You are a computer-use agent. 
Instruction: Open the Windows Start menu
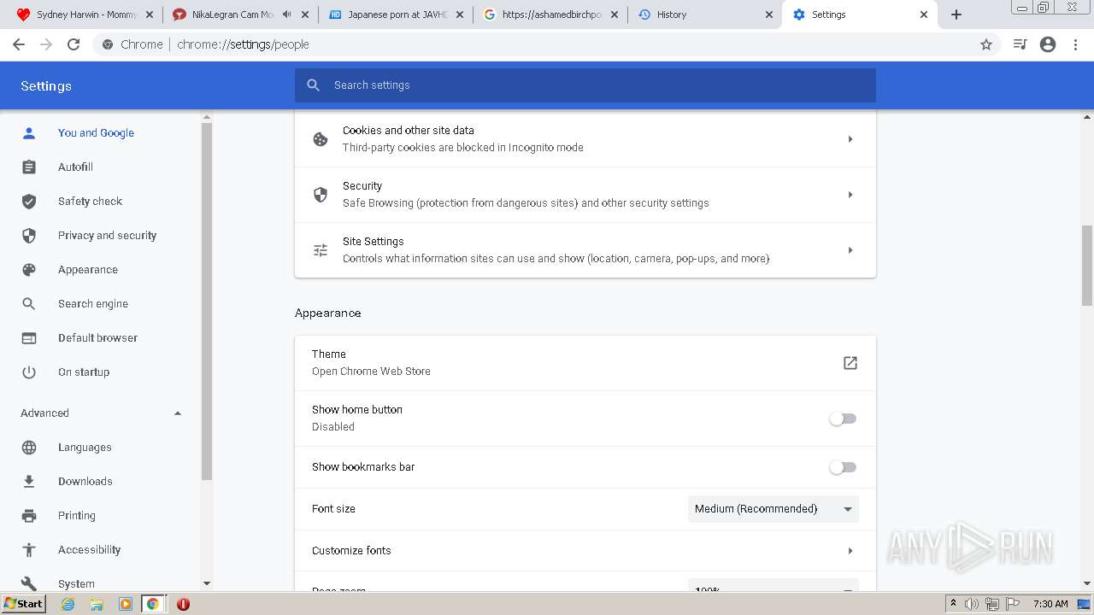24,604
